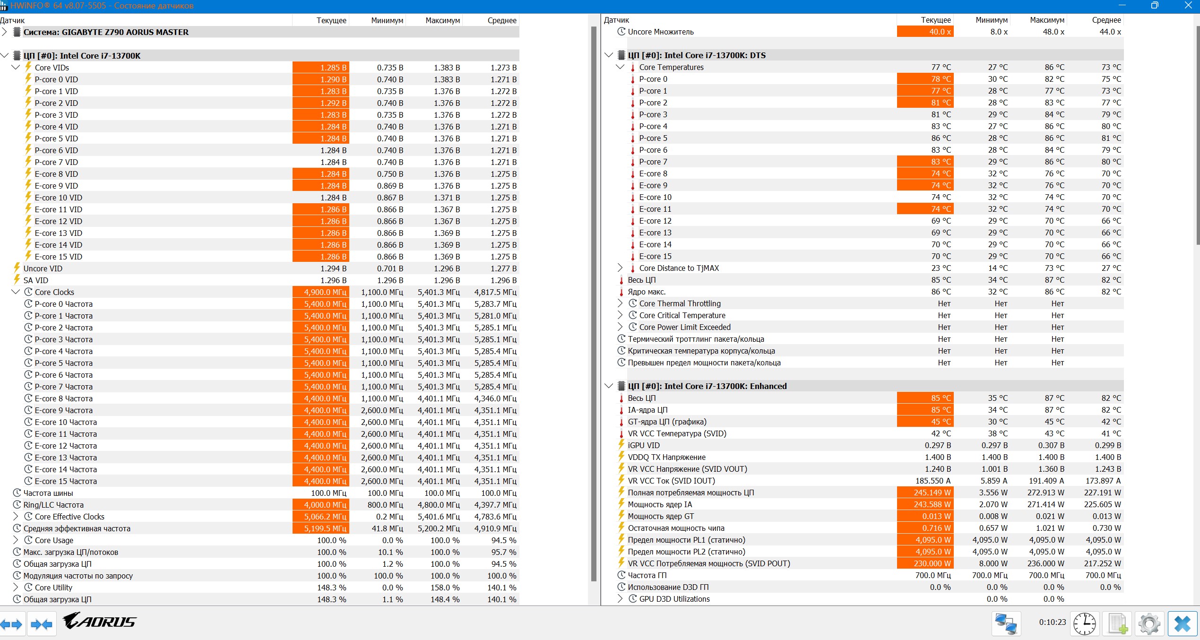
Task: Expand the Core Thermal Throttling item
Action: [x=620, y=303]
